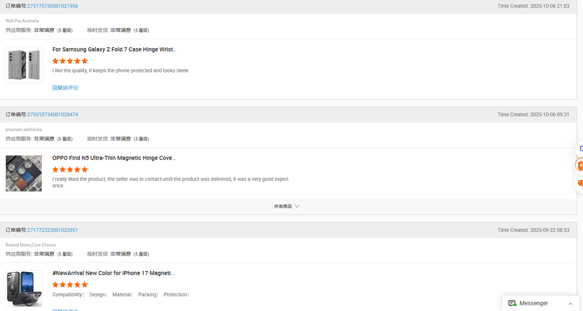Image resolution: width=583 pixels, height=311 pixels.
Task: Expand the 所有商品 dropdown
Action: [x=283, y=207]
